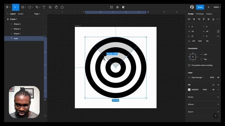Select Ellipse 1 layer
225x126 pixels.
point(24,34)
